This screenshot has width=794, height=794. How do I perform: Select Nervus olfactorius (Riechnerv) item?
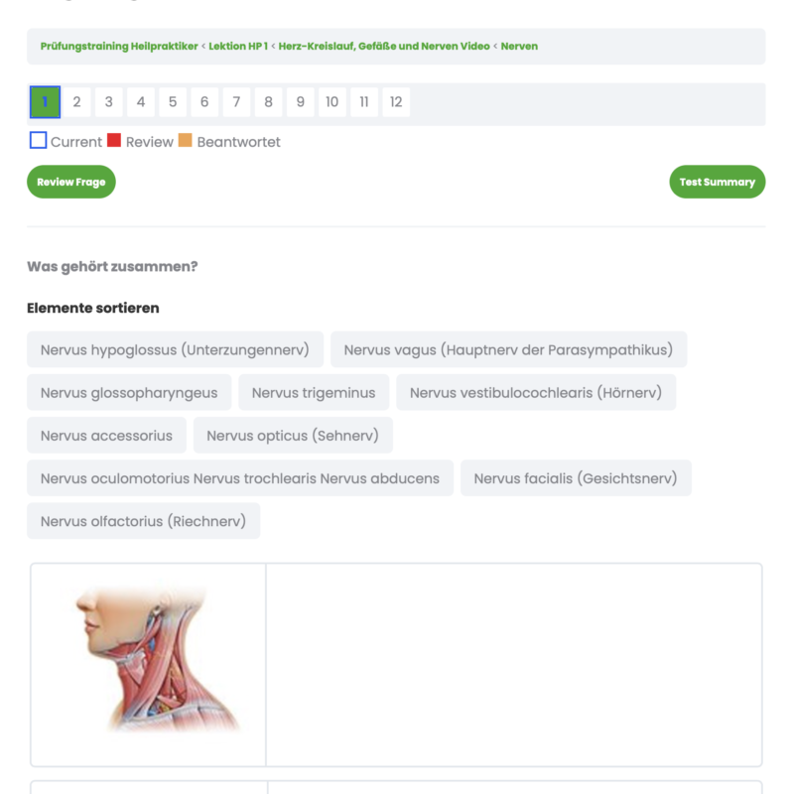click(143, 521)
